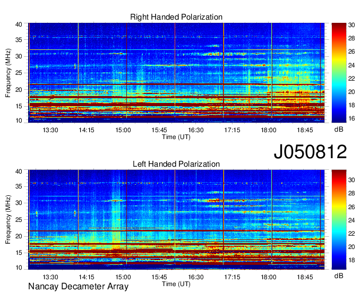Click the 25 MHz tick of Right Handed plot
Viewport: 361px width, 293px height.
pyautogui.click(x=19, y=73)
